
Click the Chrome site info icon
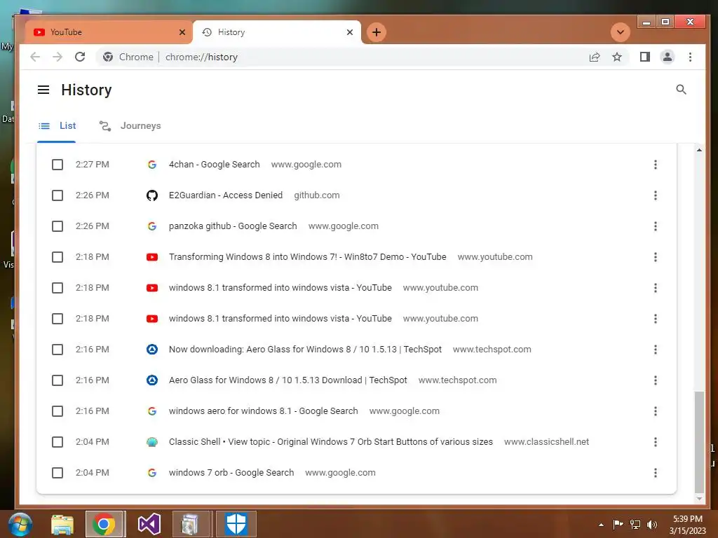(x=108, y=57)
